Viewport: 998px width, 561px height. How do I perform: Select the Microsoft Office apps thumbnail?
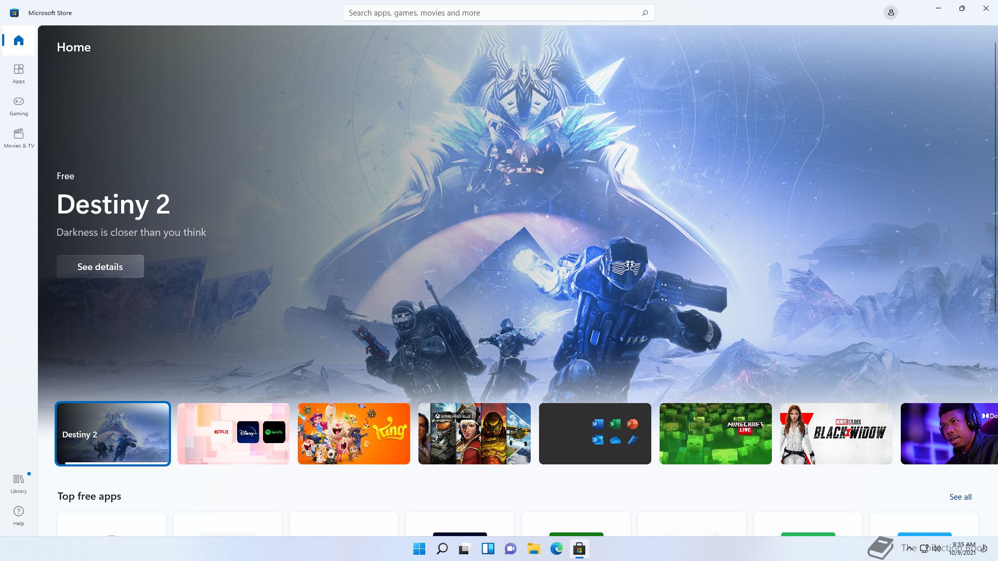tap(595, 434)
